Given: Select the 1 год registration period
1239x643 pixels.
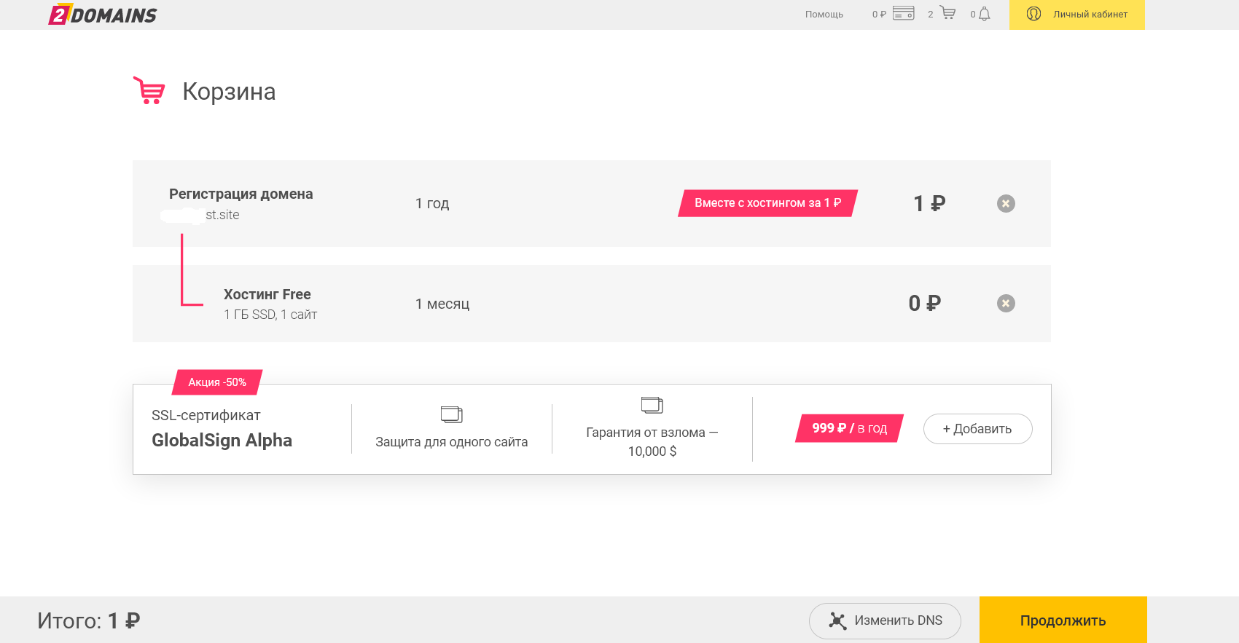Looking at the screenshot, I should click(432, 204).
